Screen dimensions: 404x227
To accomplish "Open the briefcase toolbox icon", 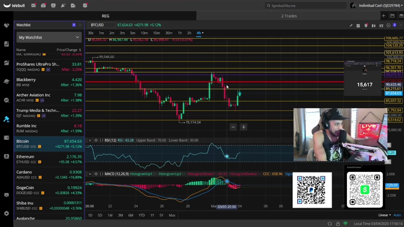I will point(401,16).
